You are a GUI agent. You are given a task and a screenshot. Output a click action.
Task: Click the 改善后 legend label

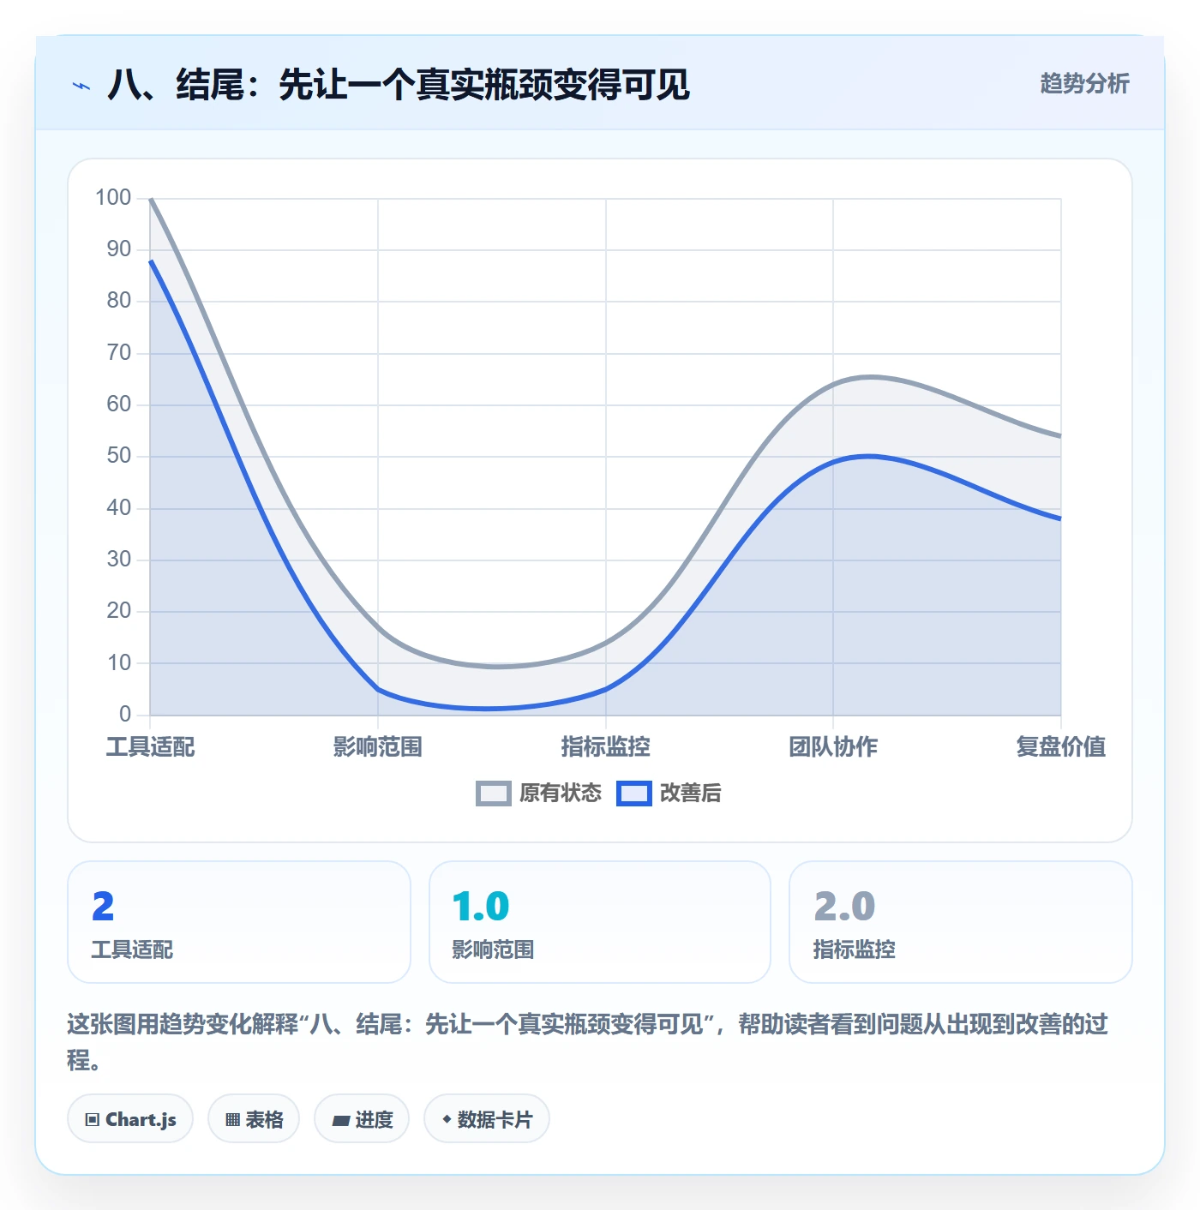690,794
